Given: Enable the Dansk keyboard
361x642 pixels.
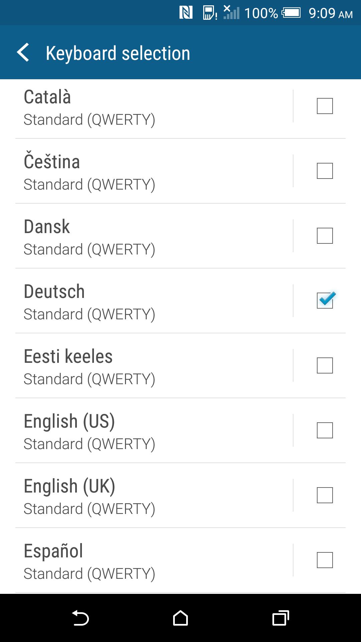Looking at the screenshot, I should [x=325, y=236].
